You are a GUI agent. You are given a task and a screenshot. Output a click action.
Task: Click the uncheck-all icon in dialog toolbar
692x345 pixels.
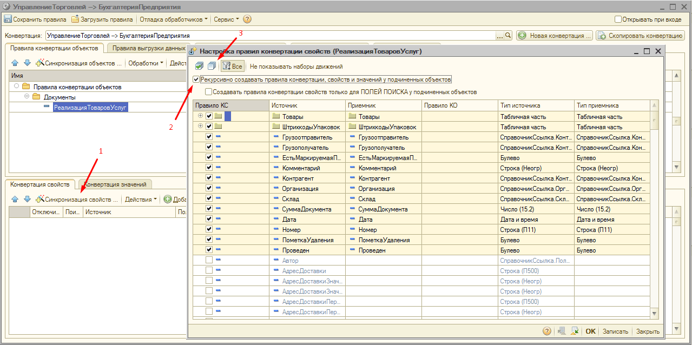point(212,66)
